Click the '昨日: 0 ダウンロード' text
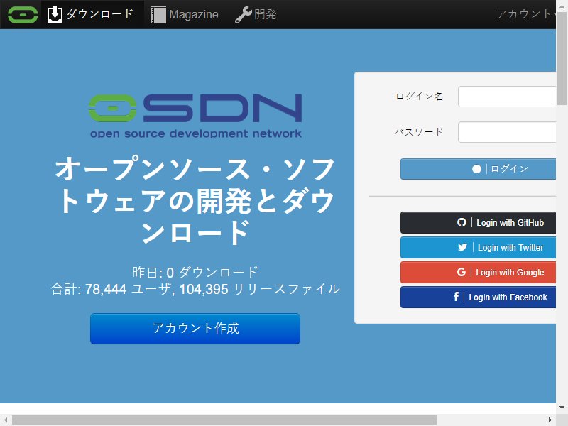The image size is (568, 426). click(x=195, y=272)
